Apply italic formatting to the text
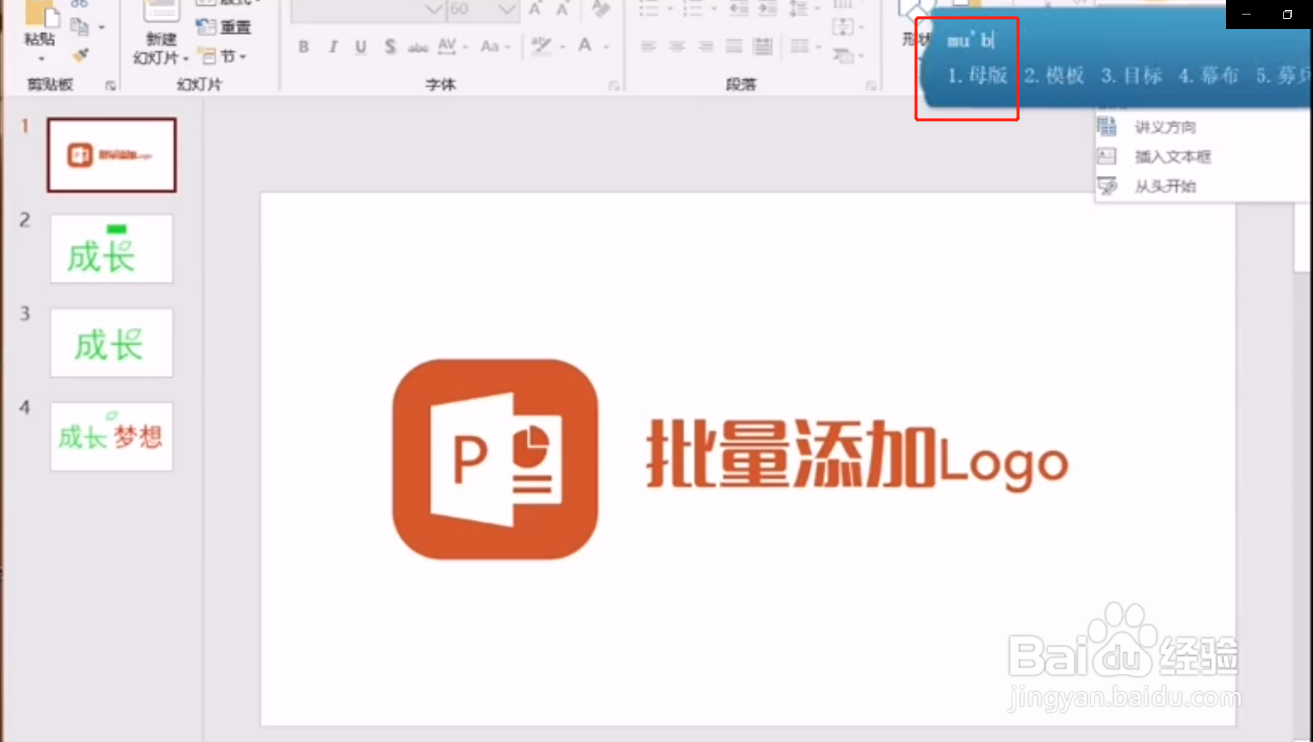Viewport: 1313px width, 742px height. pos(332,46)
